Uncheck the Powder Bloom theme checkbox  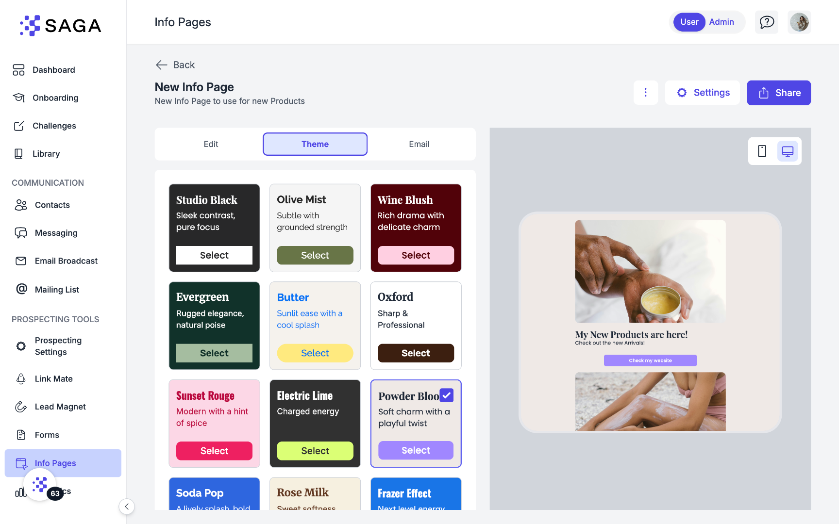446,395
